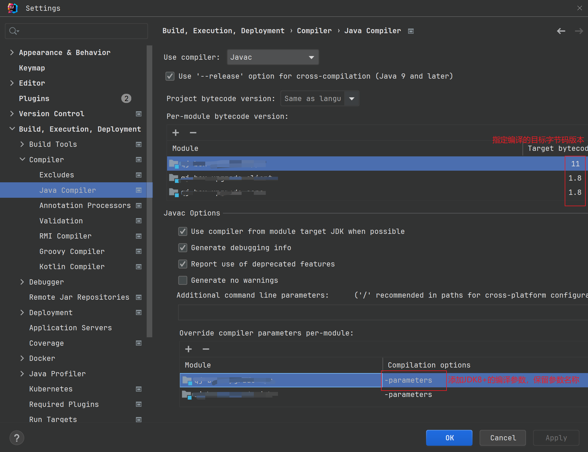
Task: Click project icon next to Excludes
Action: click(139, 175)
